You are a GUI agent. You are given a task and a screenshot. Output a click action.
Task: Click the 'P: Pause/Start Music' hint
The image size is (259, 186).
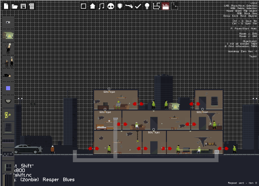(x=244, y=28)
